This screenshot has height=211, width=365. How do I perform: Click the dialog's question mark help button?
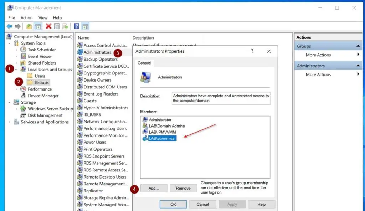(x=252, y=51)
